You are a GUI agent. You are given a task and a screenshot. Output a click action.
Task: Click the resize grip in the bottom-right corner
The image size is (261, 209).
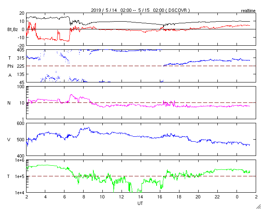click(259, 207)
